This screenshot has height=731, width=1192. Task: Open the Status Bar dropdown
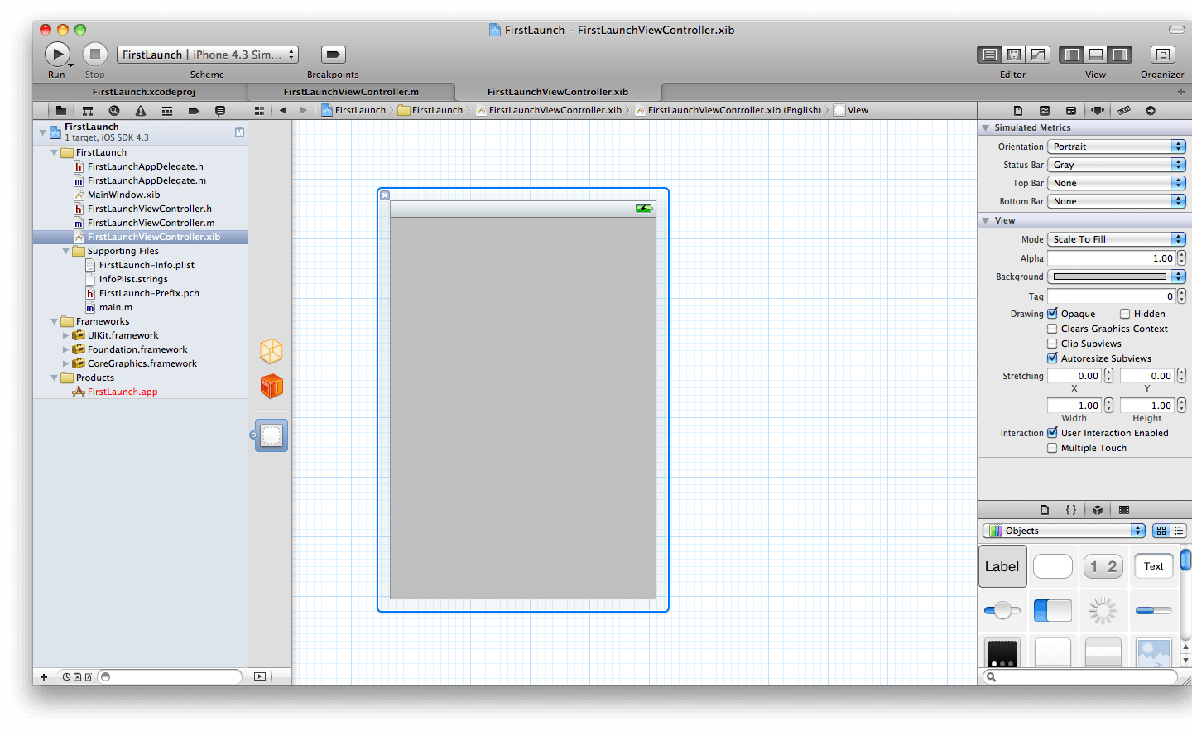coord(1117,165)
